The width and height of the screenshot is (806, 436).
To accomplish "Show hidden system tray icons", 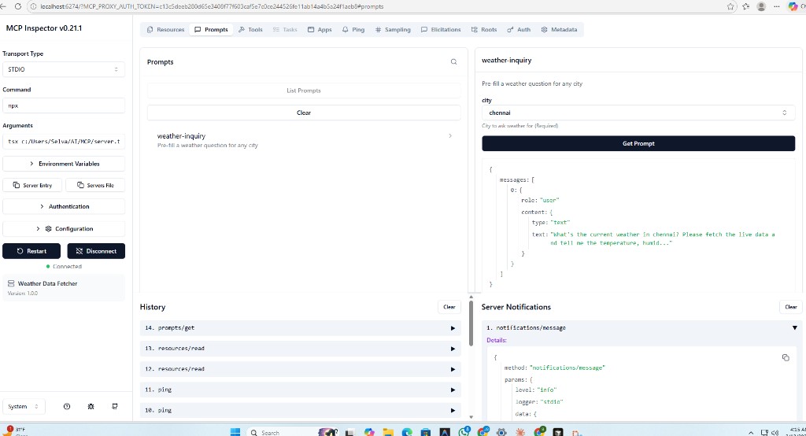I will 751,433.
